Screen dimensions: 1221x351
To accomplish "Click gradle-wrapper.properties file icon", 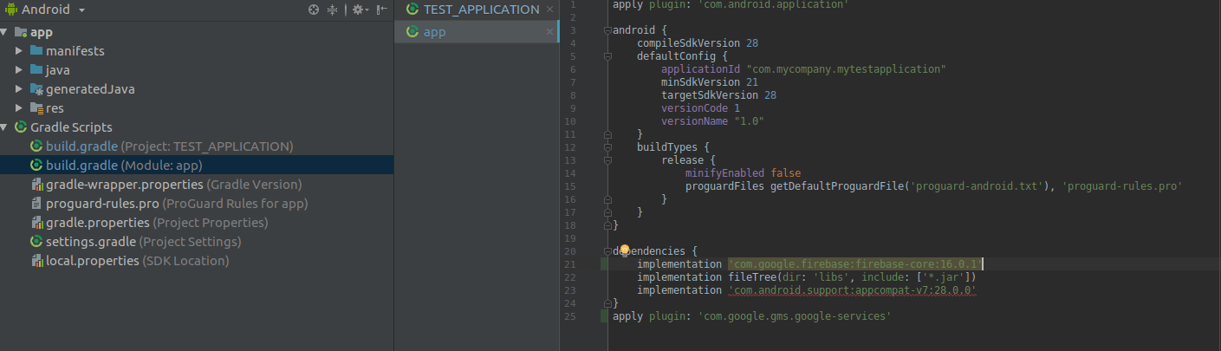I will (x=36, y=185).
